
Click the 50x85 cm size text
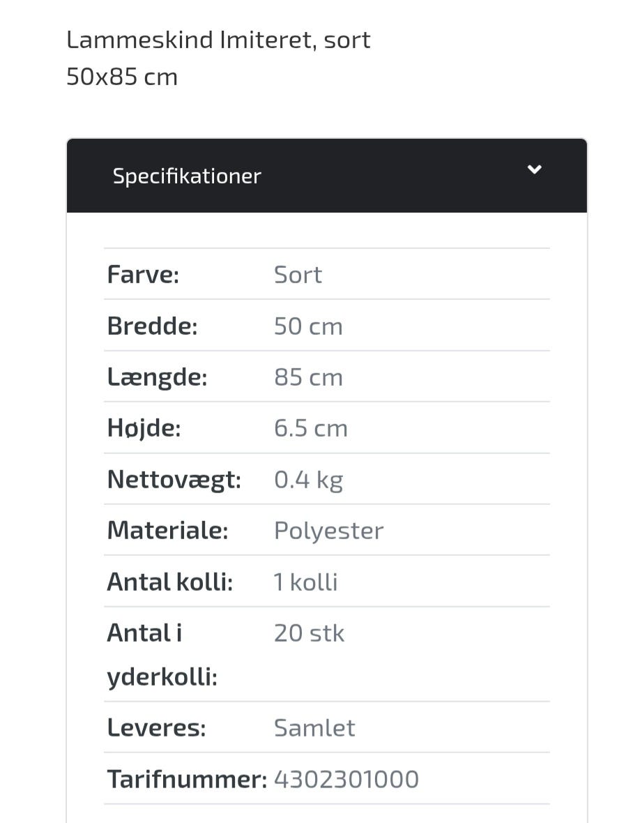122,76
